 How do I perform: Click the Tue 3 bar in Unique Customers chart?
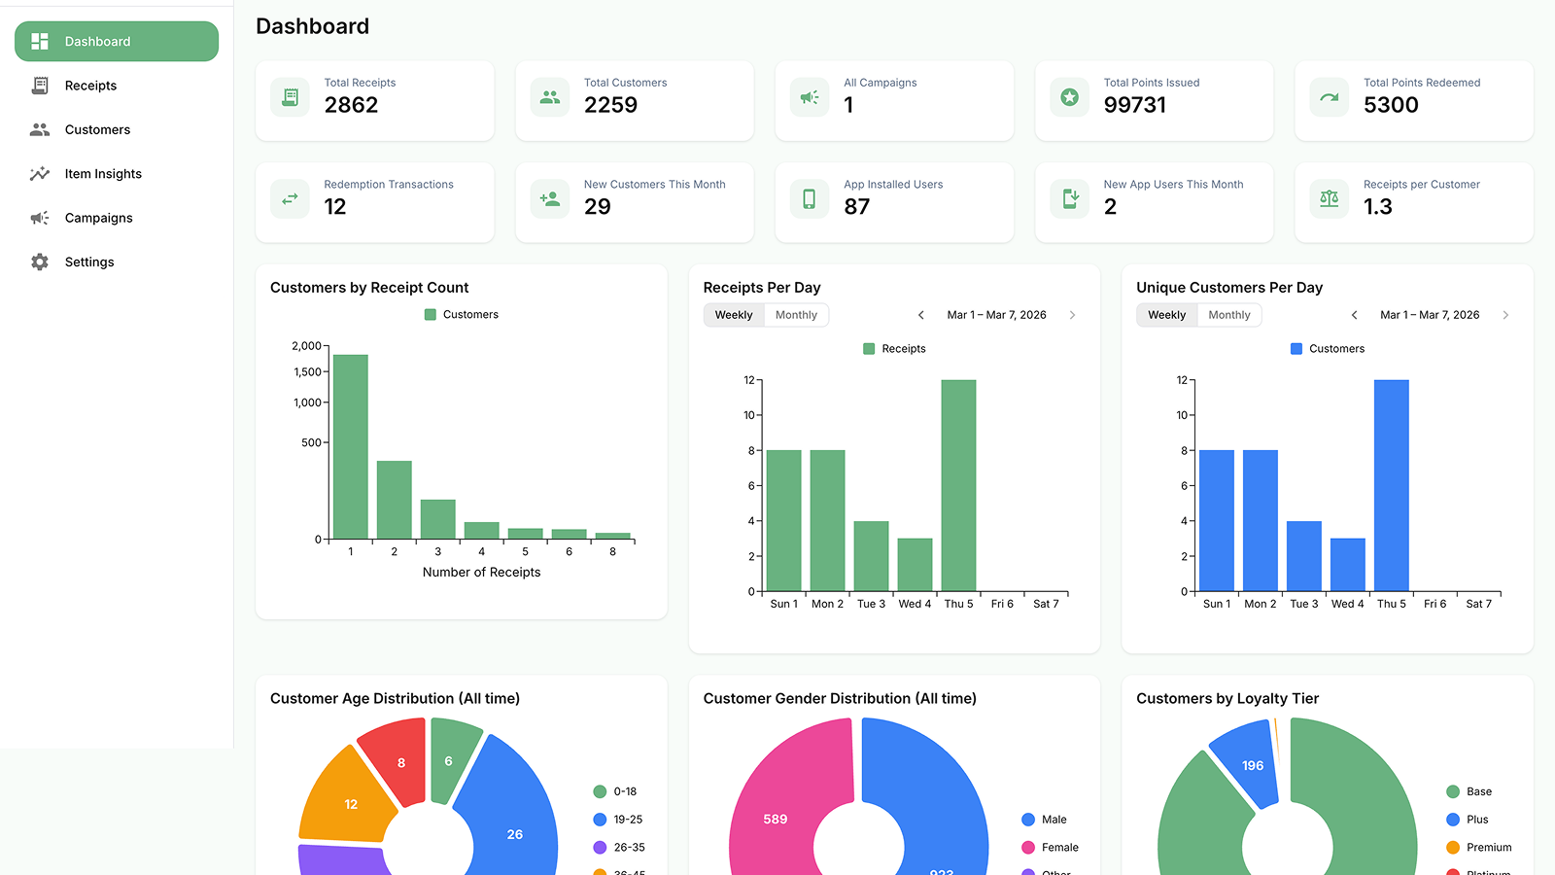pos(1304,556)
